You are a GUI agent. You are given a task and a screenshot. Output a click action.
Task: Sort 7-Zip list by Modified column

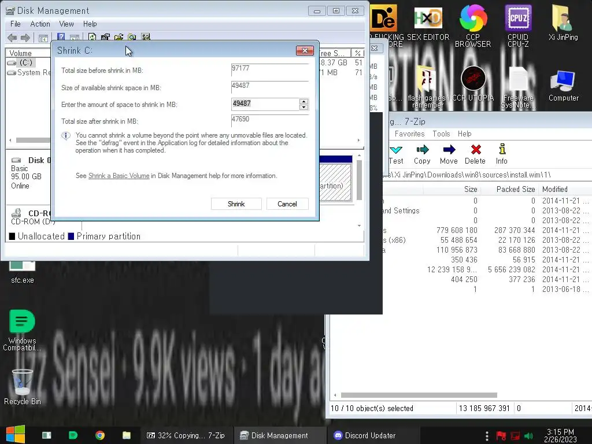(x=565, y=189)
